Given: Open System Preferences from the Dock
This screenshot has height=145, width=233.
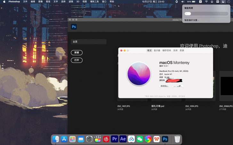Looking at the screenshot, I should click(89, 139).
